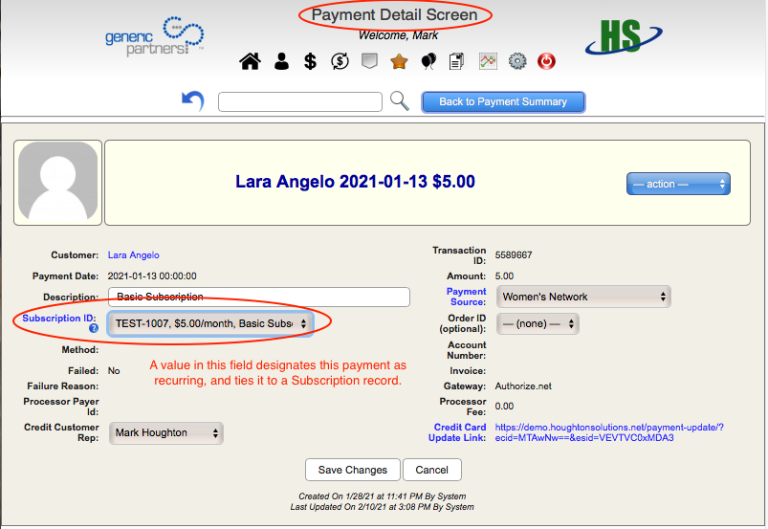Viewport: 768px width, 529px height.
Task: Open the chart reports icon
Action: pyautogui.click(x=488, y=62)
